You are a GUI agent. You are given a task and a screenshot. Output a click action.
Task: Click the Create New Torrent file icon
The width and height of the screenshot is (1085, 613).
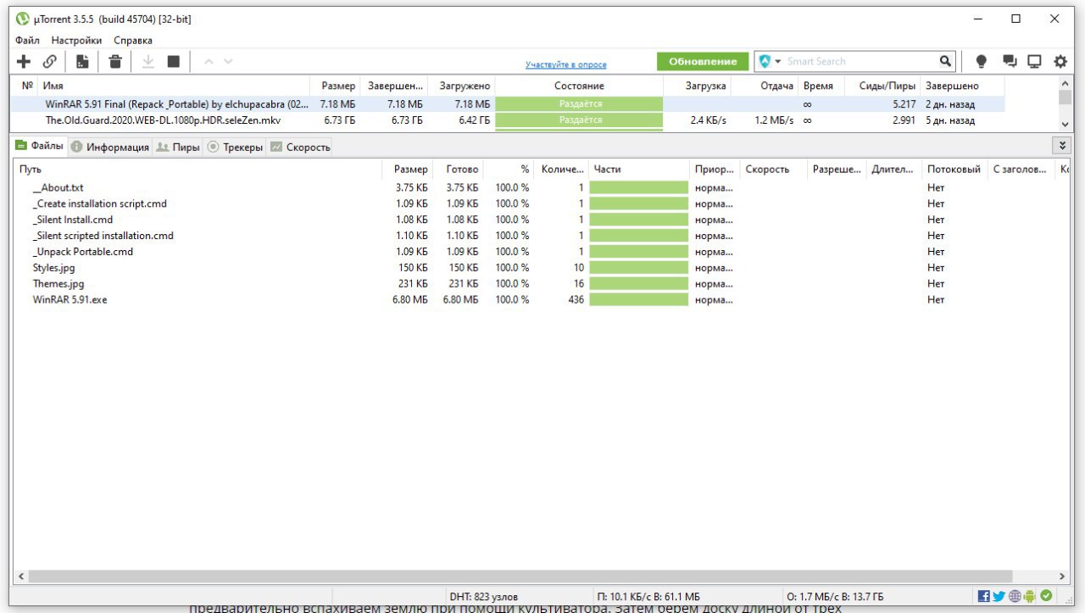click(82, 61)
